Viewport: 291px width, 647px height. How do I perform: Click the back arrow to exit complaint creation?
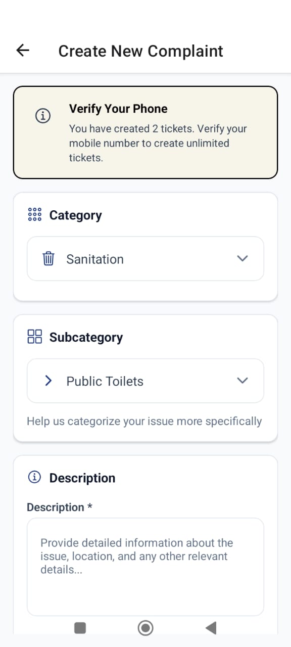pyautogui.click(x=22, y=50)
